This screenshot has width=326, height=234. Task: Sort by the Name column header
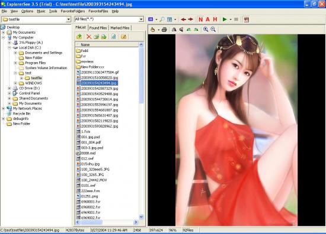[107, 44]
